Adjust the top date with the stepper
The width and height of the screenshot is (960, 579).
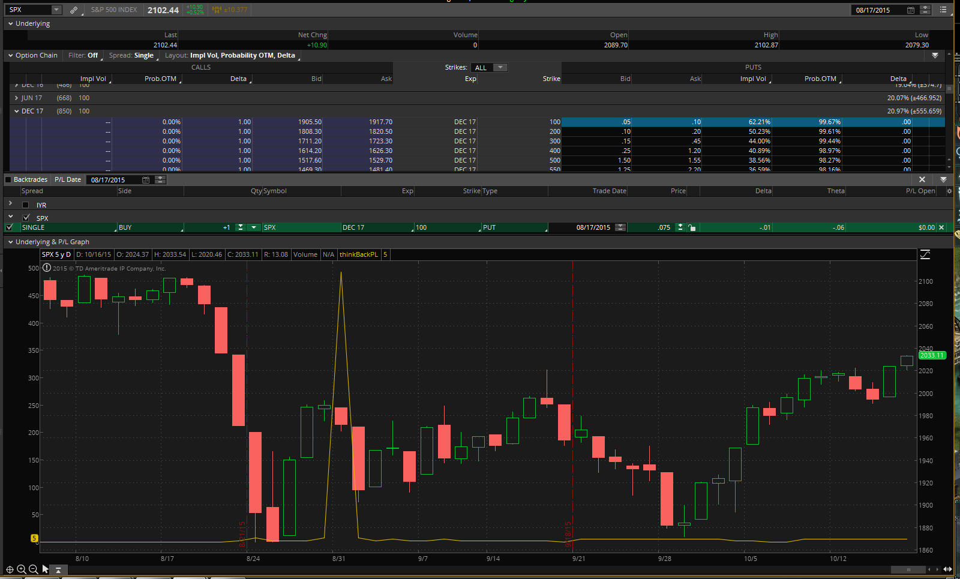coord(925,10)
